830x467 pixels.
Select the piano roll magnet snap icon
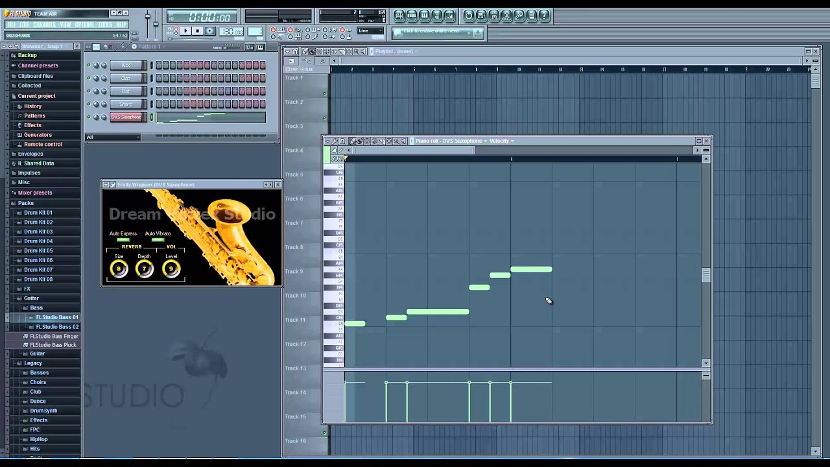pyautogui.click(x=343, y=141)
